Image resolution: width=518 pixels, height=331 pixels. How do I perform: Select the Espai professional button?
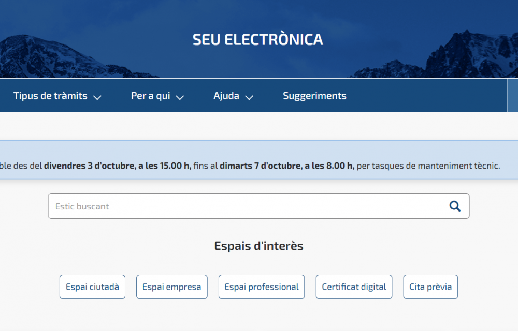262,287
